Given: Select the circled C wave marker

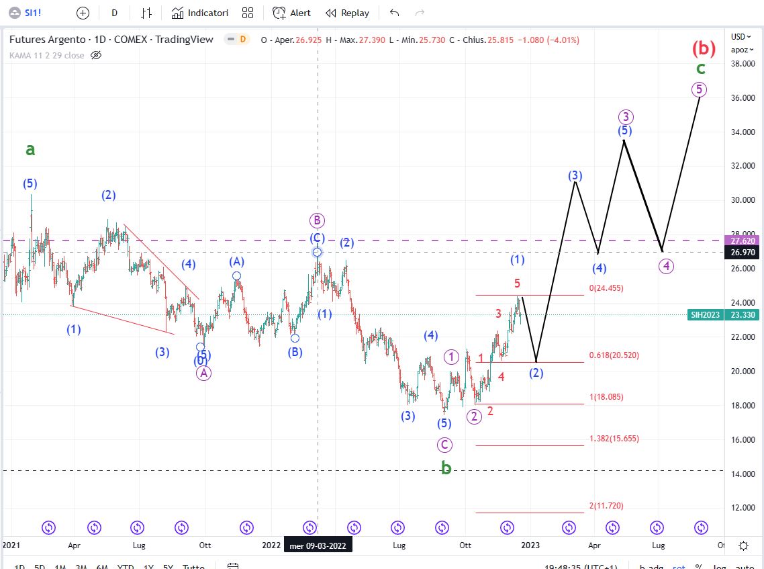Looking at the screenshot, I should [444, 445].
